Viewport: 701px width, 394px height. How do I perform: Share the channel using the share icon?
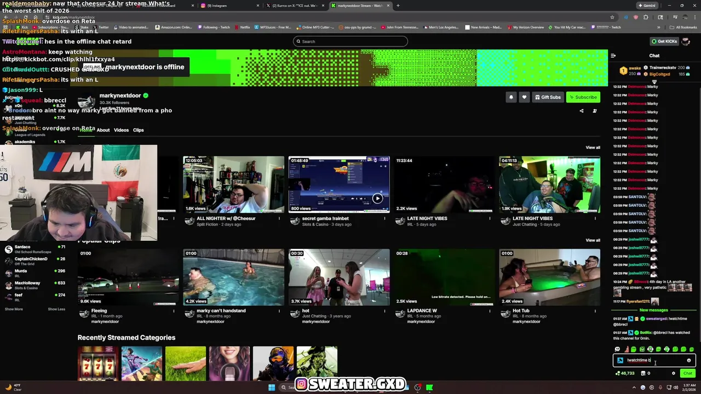[x=582, y=111]
